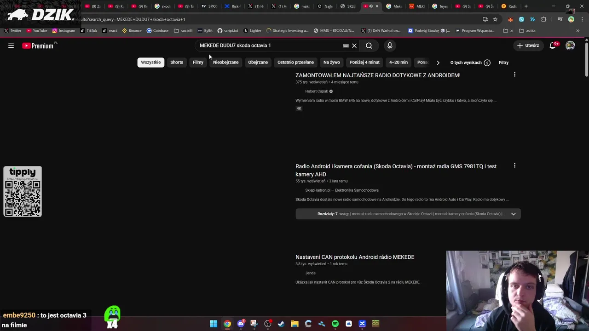Select the Nieobejrzane filter chip
Image resolution: width=589 pixels, height=331 pixels.
tap(225, 62)
